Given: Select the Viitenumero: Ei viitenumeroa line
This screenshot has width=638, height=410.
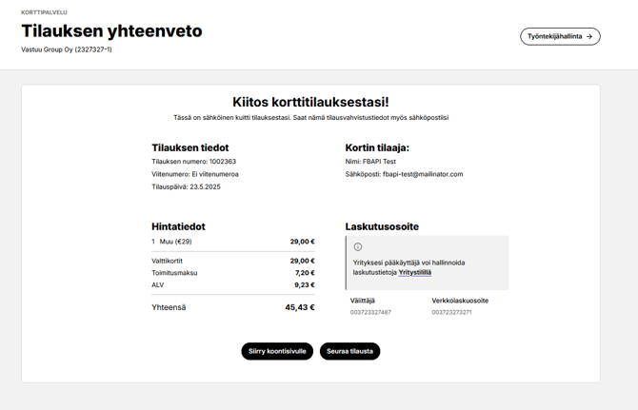Looking at the screenshot, I should 195,174.
